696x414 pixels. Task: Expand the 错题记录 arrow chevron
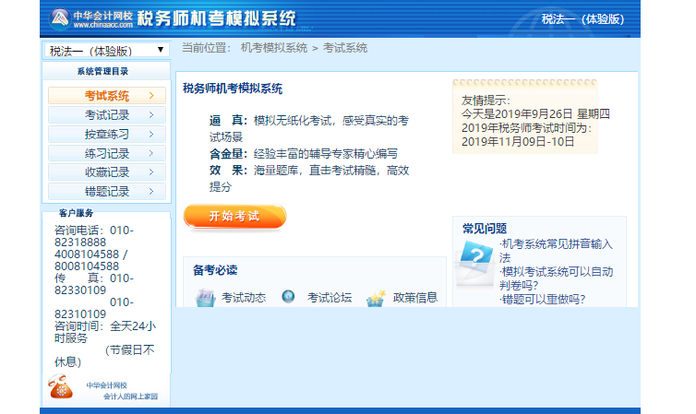(150, 192)
